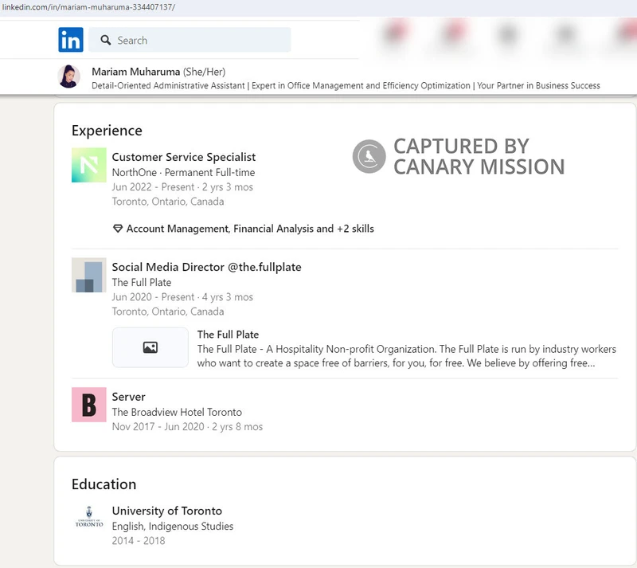Click Toronto location under NorthOne entry
The height and width of the screenshot is (568, 637).
(168, 202)
